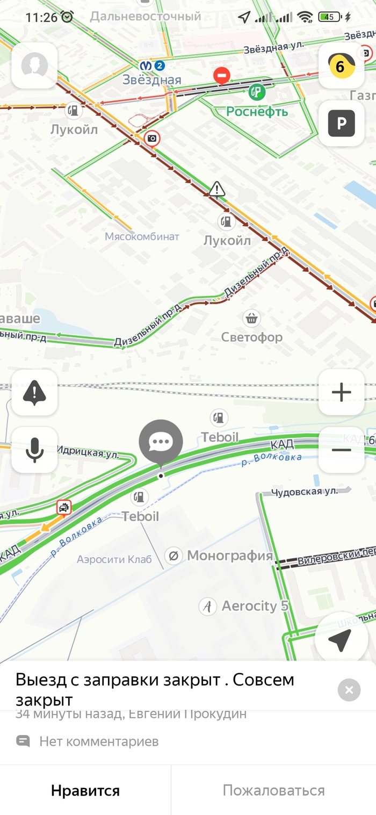
Task: Tap the traffic level 6 indicator
Action: [341, 66]
